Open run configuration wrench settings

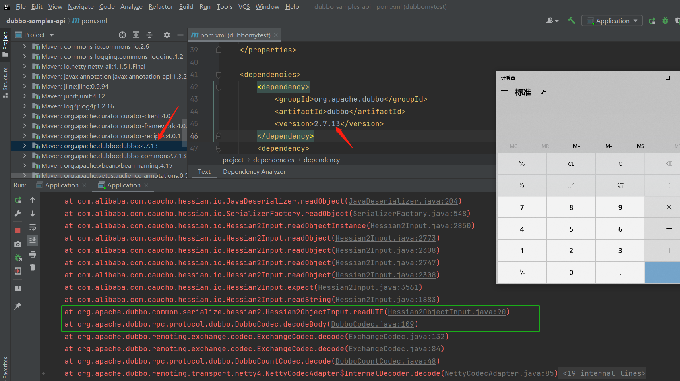click(18, 214)
